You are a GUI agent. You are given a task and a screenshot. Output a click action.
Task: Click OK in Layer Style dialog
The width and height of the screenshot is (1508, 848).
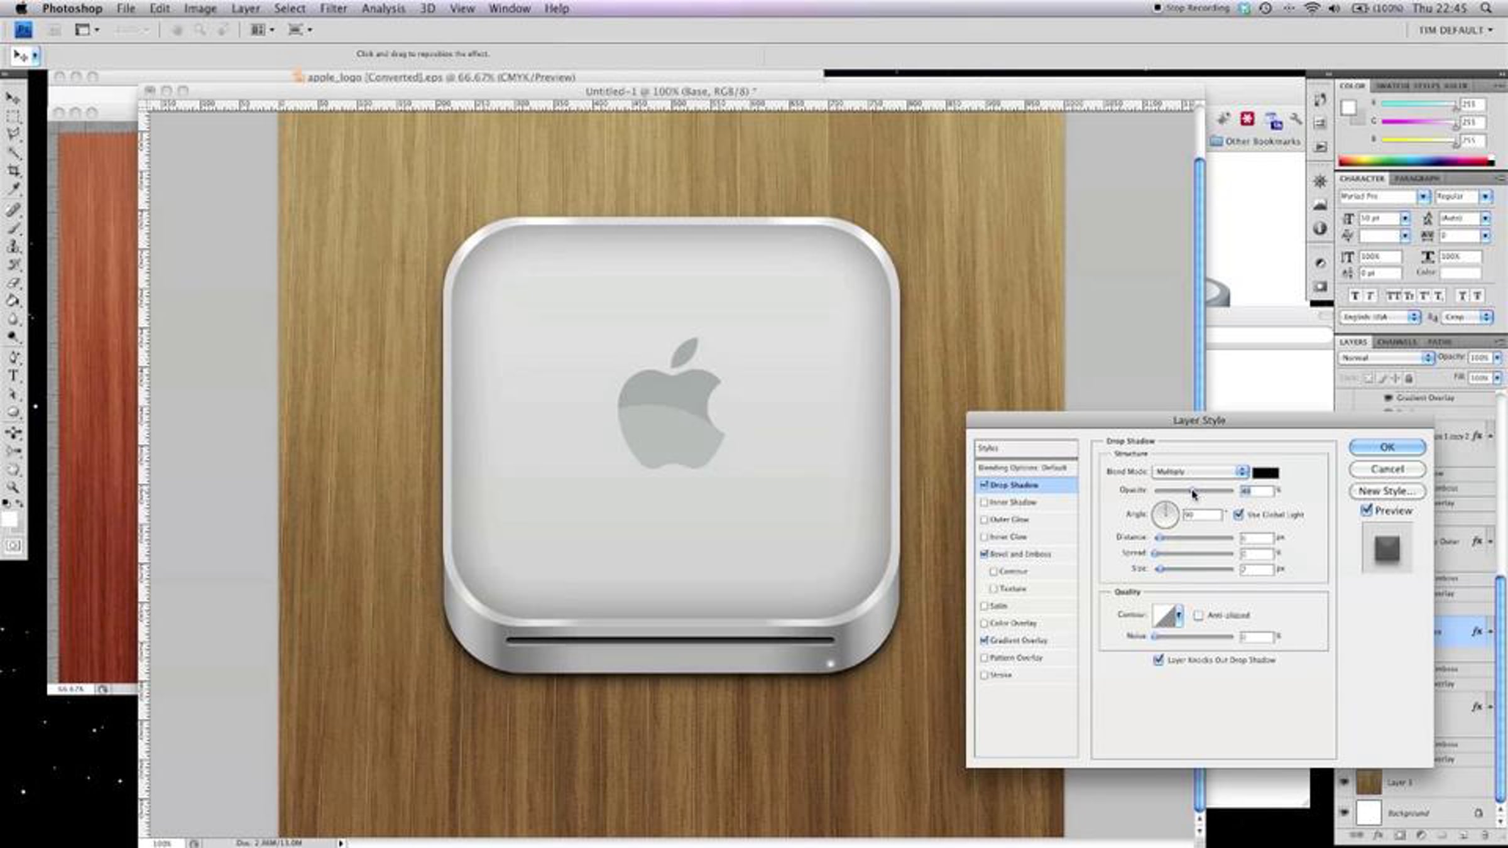[1387, 447]
